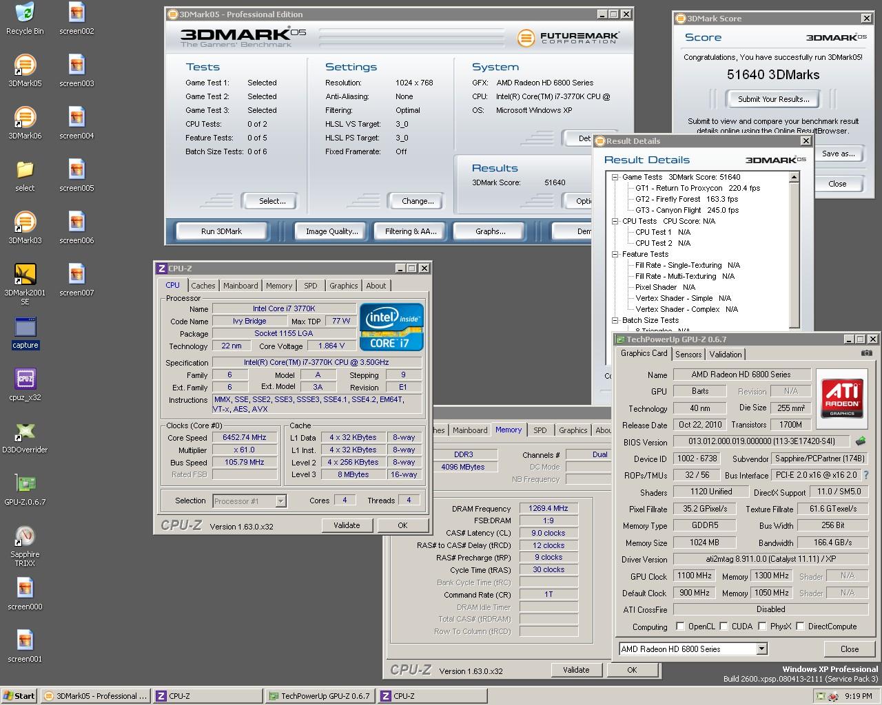Open Graphics tab in rear CPU-Z window
This screenshot has width=882, height=705.
pyautogui.click(x=573, y=430)
